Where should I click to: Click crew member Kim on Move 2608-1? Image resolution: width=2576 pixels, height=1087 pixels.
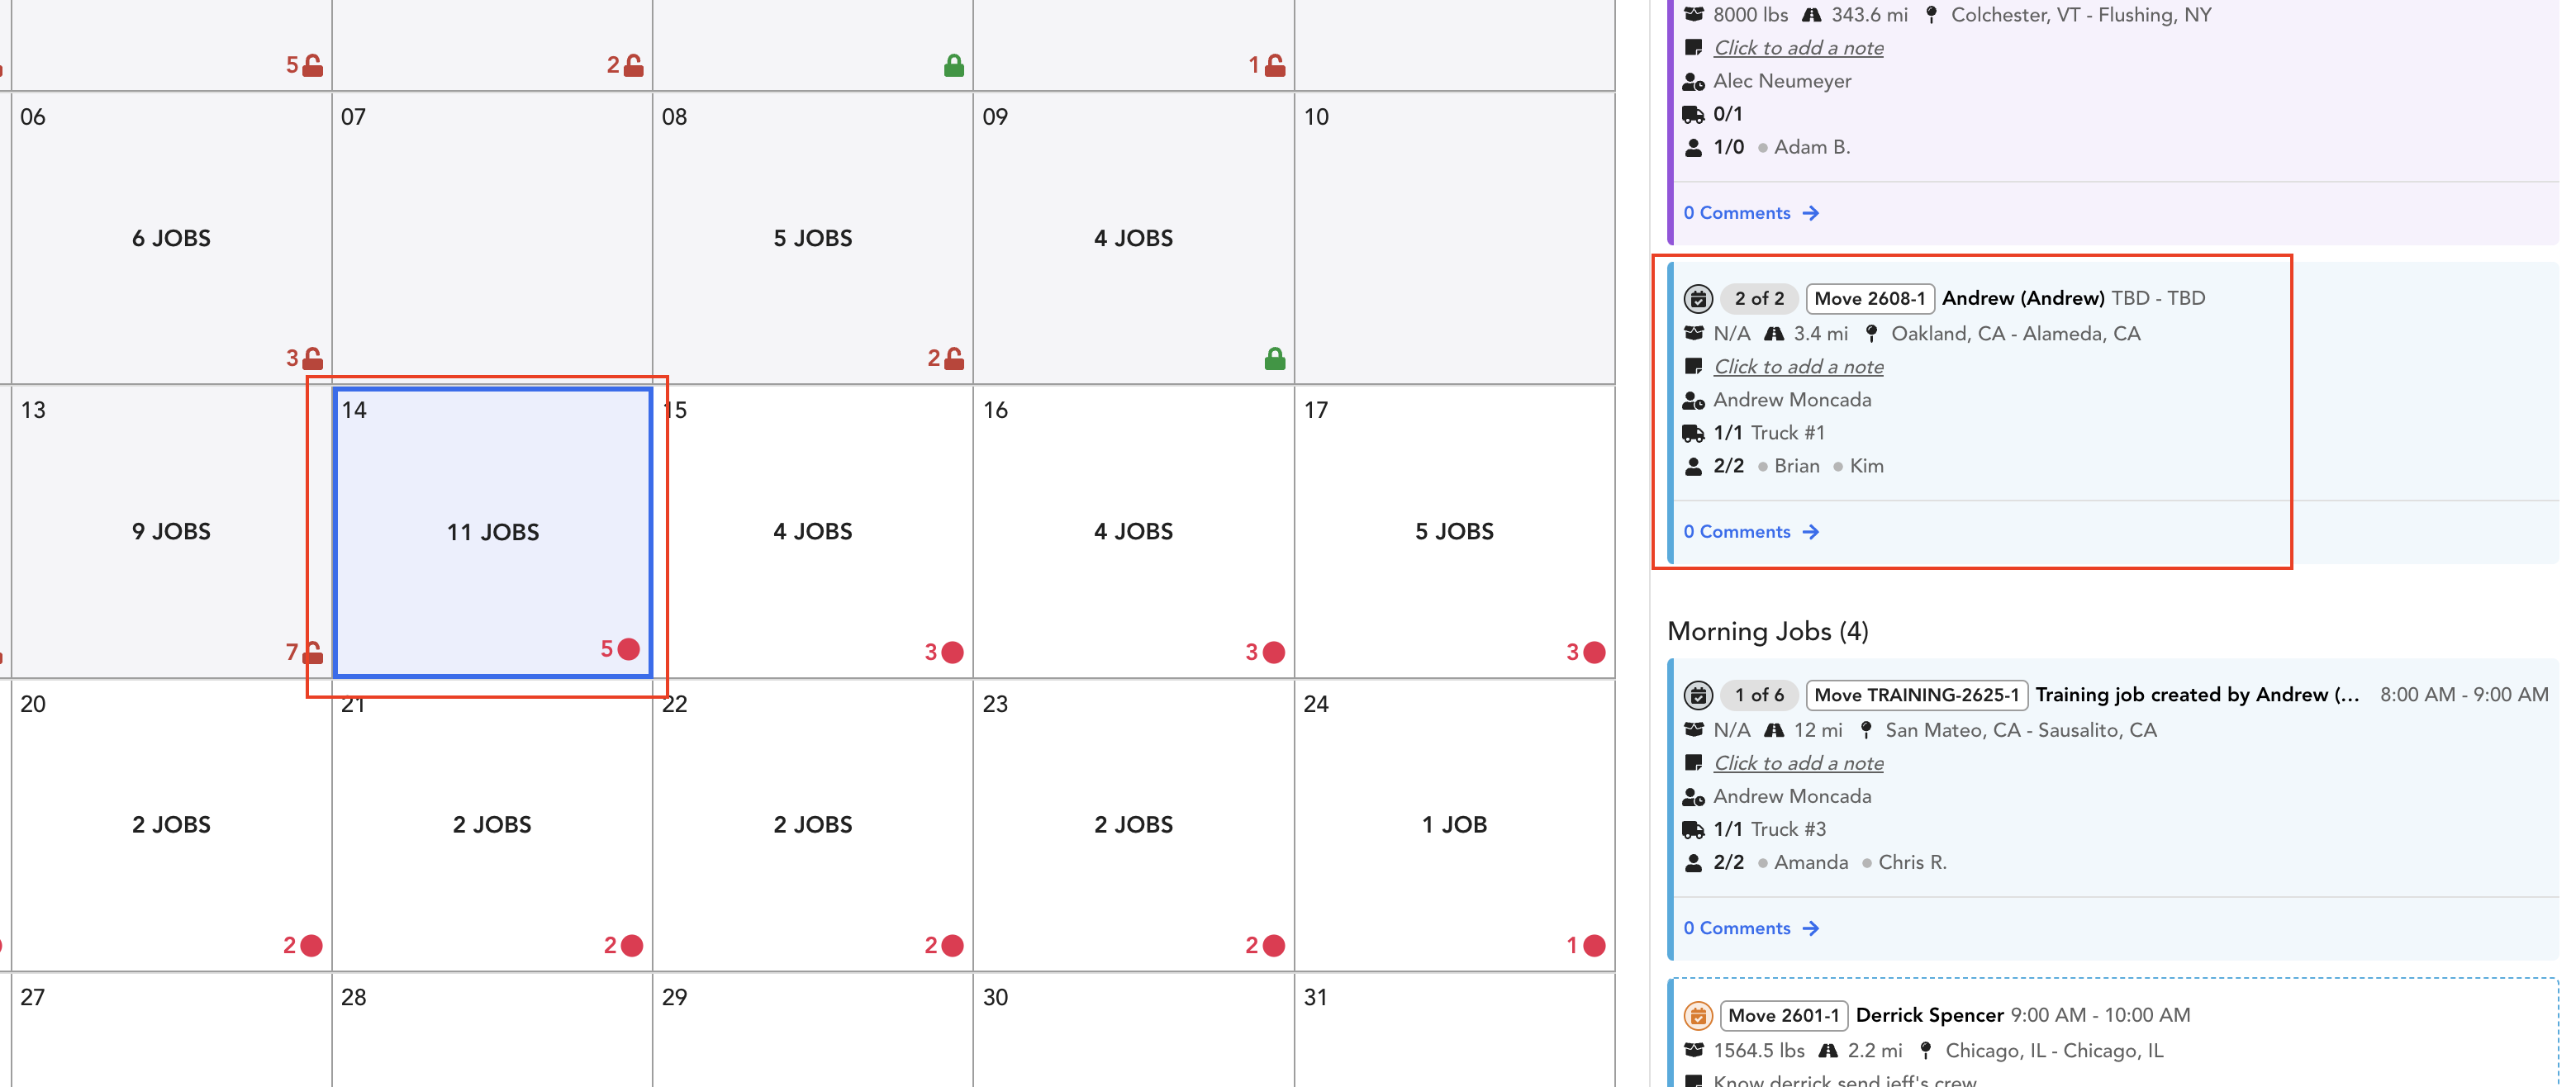pyautogui.click(x=1866, y=466)
